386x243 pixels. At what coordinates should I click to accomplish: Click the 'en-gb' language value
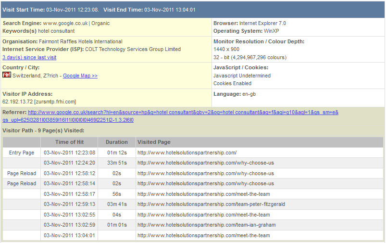coord(249,94)
